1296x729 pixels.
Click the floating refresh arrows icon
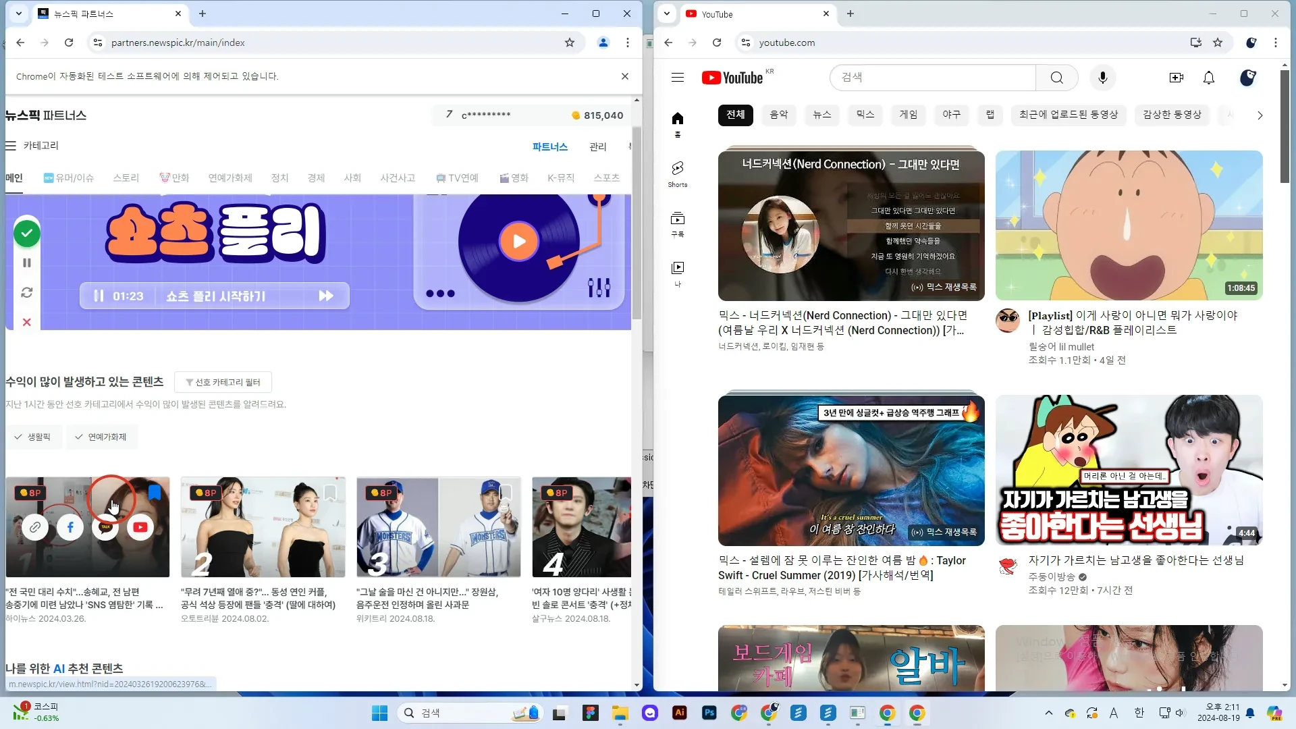coord(27,292)
